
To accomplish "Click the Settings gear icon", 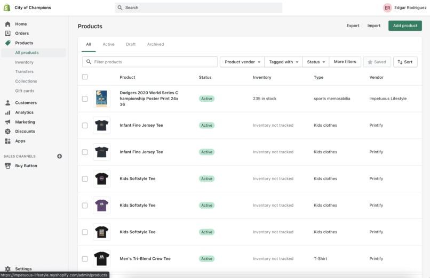I will 7,269.
